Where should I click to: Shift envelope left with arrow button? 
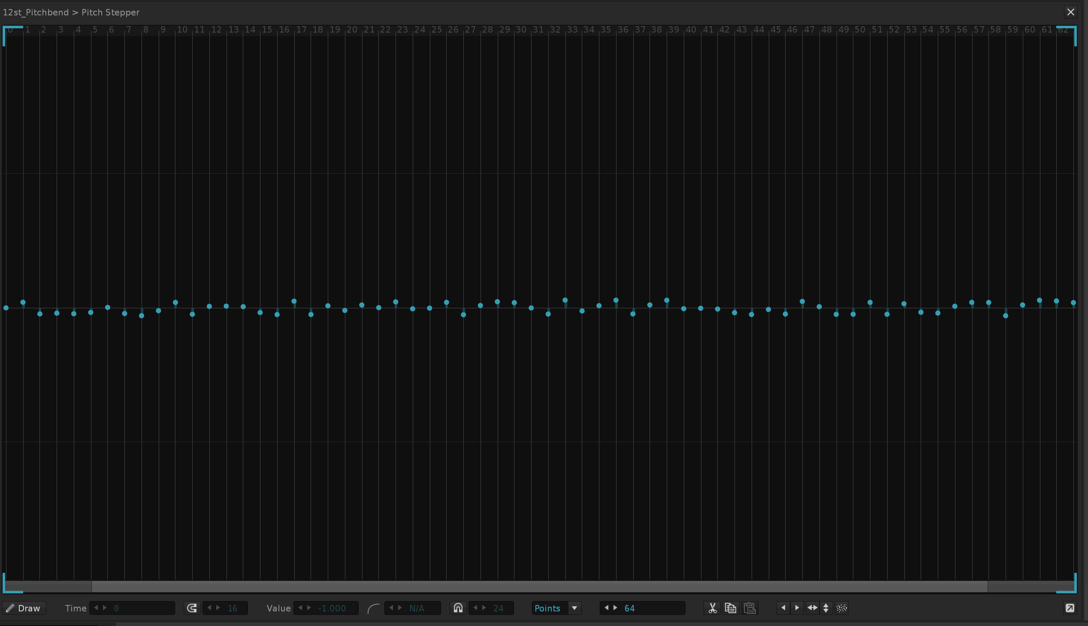(x=783, y=608)
